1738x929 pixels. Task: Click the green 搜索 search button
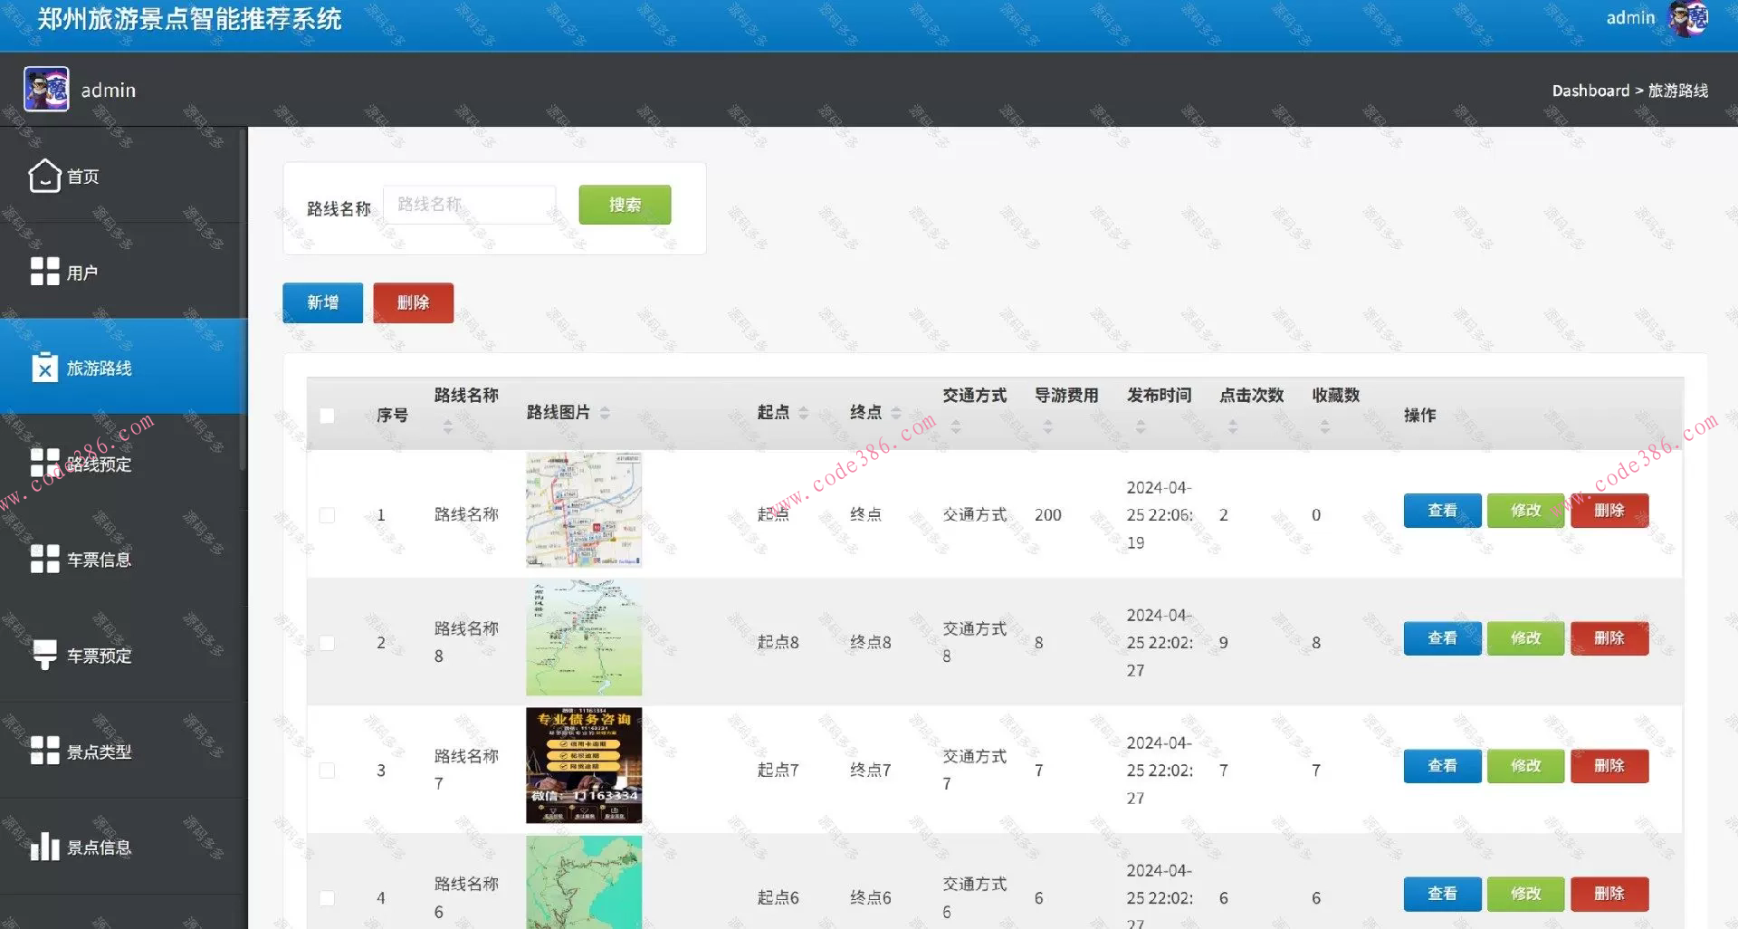[624, 205]
